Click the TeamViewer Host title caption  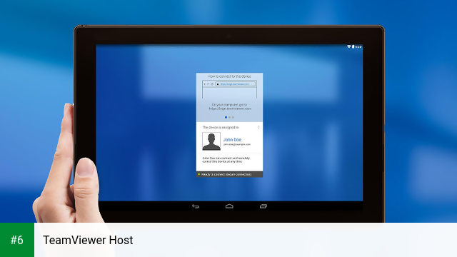88,240
